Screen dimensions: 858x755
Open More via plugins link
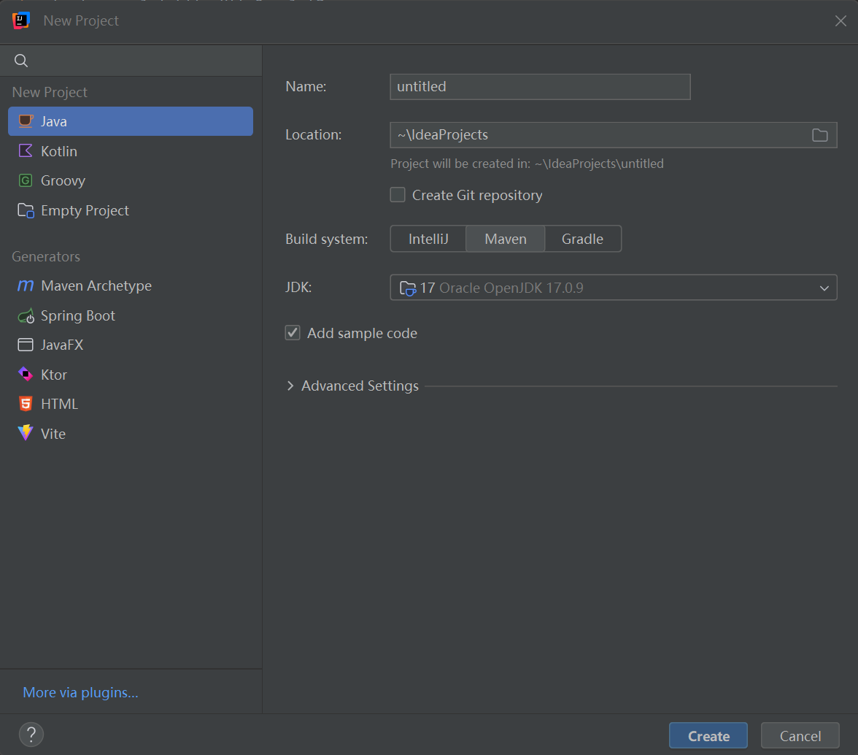click(80, 692)
